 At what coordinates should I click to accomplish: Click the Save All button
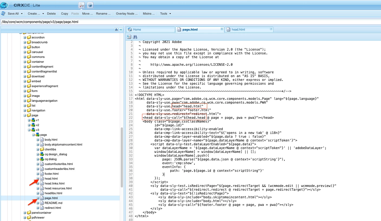(13, 14)
